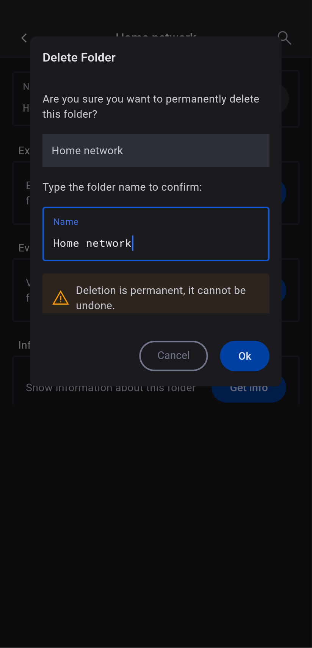Open search with the magnifier icon

click(284, 38)
